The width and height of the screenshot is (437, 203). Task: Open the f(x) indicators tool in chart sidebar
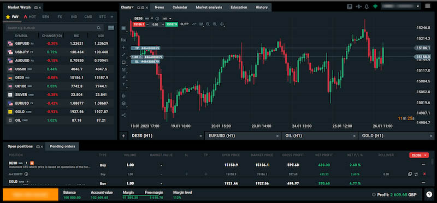click(x=124, y=40)
